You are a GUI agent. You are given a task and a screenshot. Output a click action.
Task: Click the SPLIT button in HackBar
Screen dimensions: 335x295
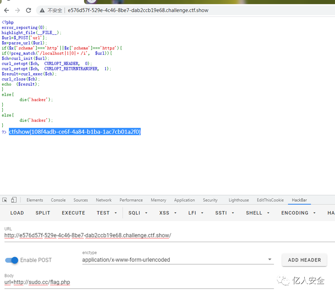(43, 213)
